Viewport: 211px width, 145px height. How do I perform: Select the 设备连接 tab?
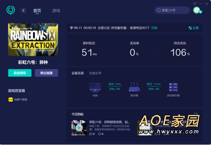(78, 73)
